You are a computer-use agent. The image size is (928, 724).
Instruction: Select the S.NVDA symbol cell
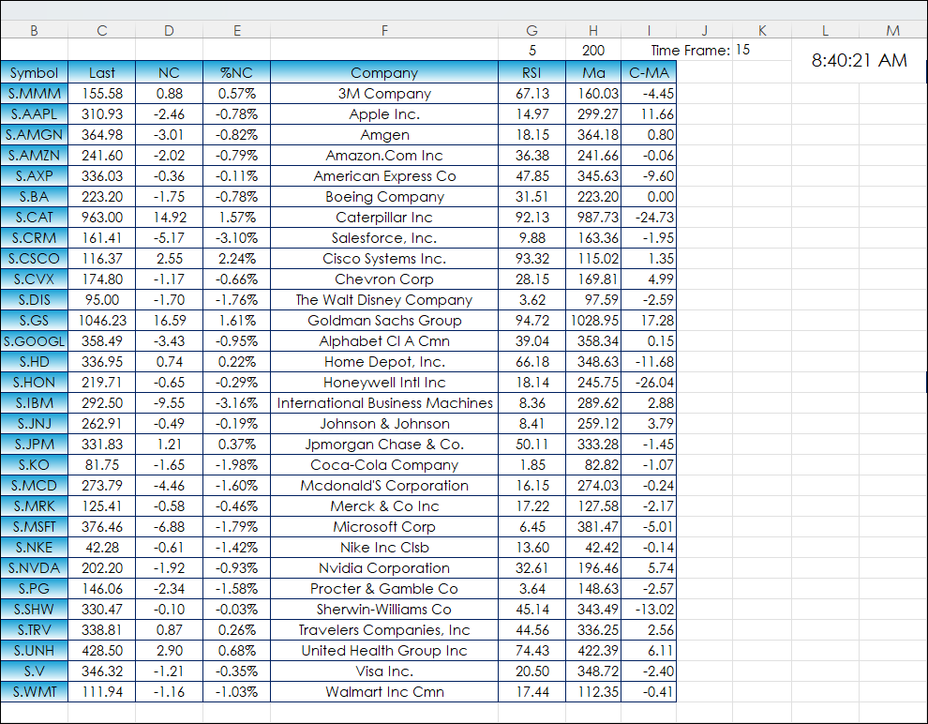[35, 567]
